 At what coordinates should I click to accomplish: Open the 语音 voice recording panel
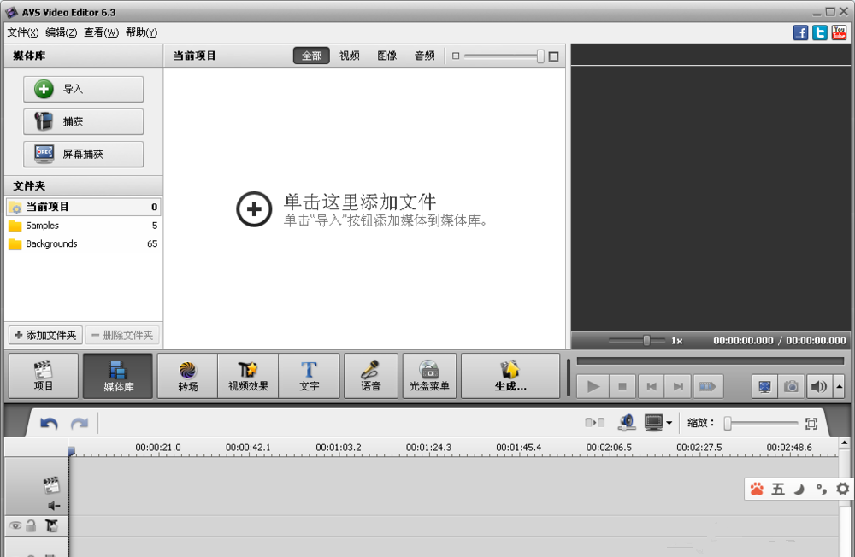coord(370,375)
